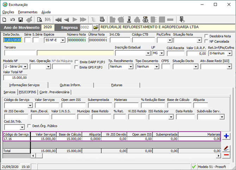Expand the Pis/Cofins dropdown

tap(170, 40)
